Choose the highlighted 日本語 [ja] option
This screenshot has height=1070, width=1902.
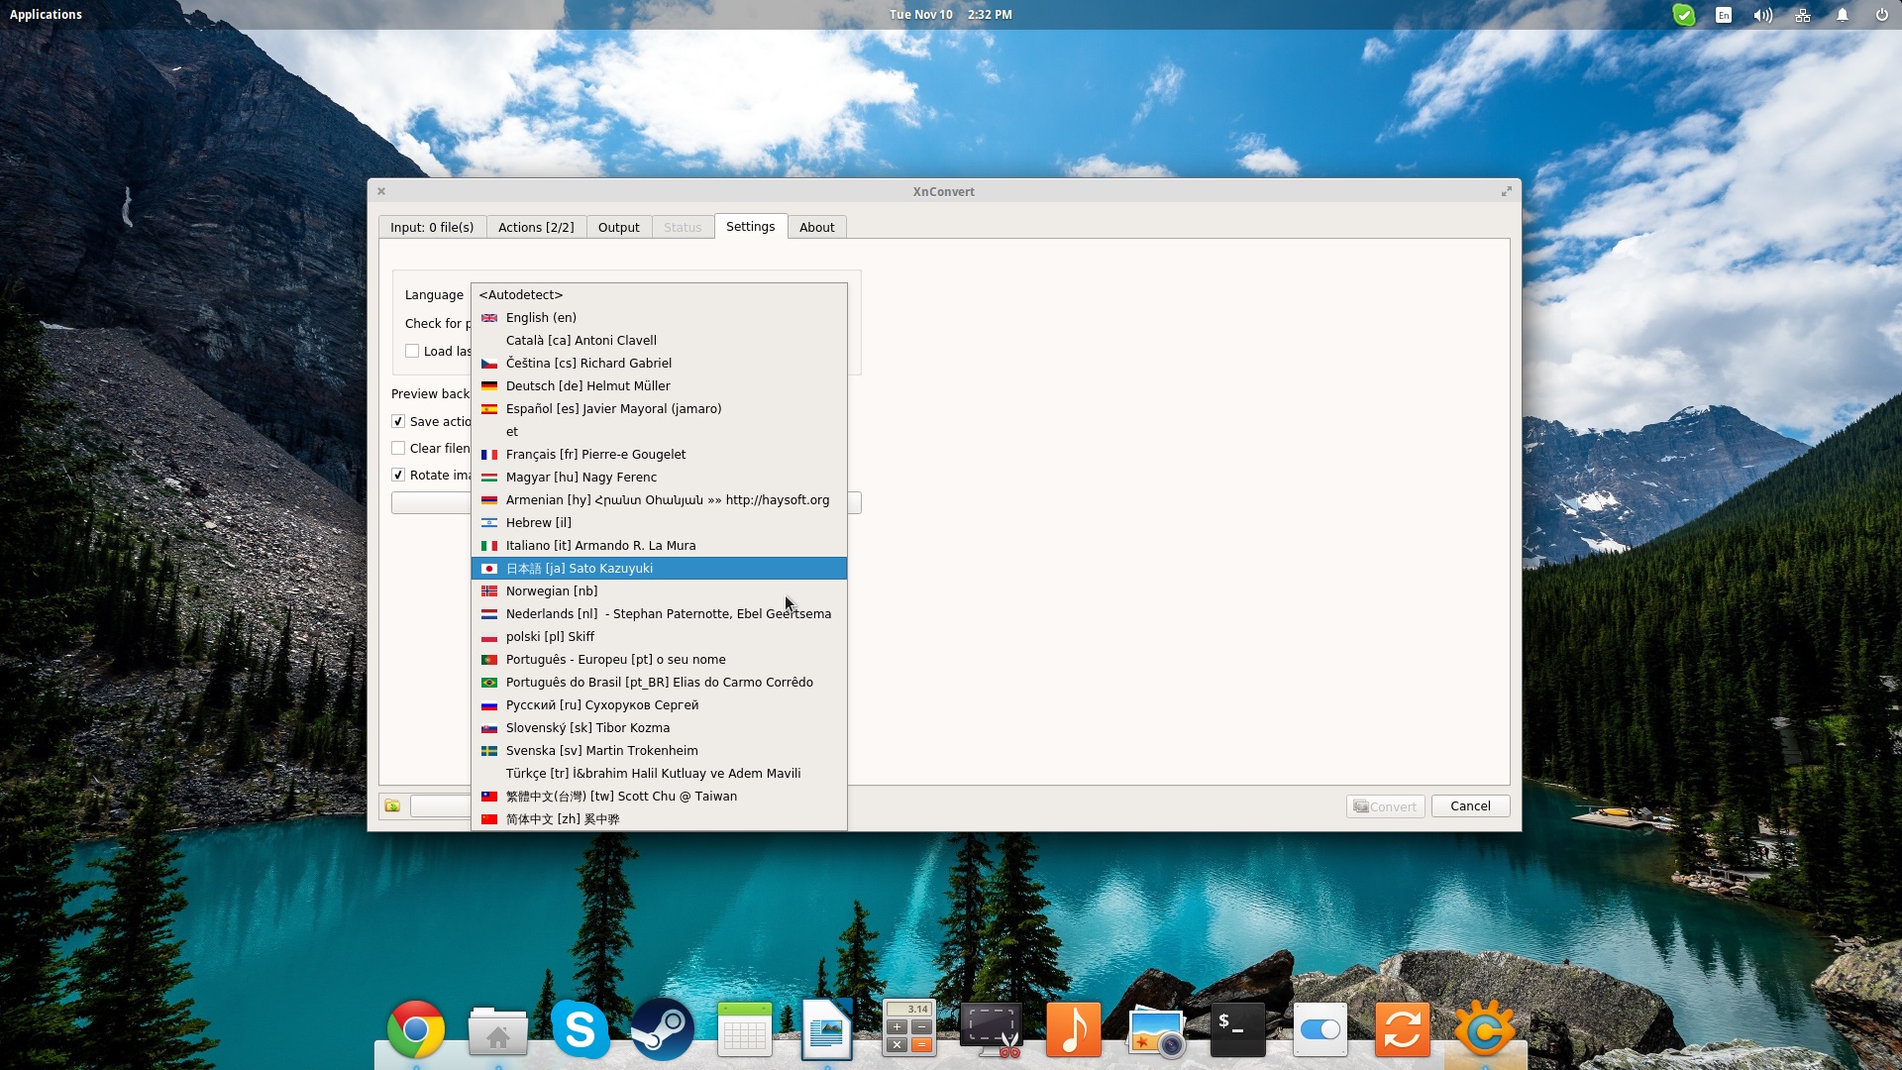pyautogui.click(x=659, y=569)
